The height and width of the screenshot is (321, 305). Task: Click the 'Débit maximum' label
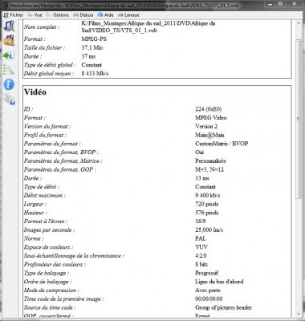[x=44, y=195]
